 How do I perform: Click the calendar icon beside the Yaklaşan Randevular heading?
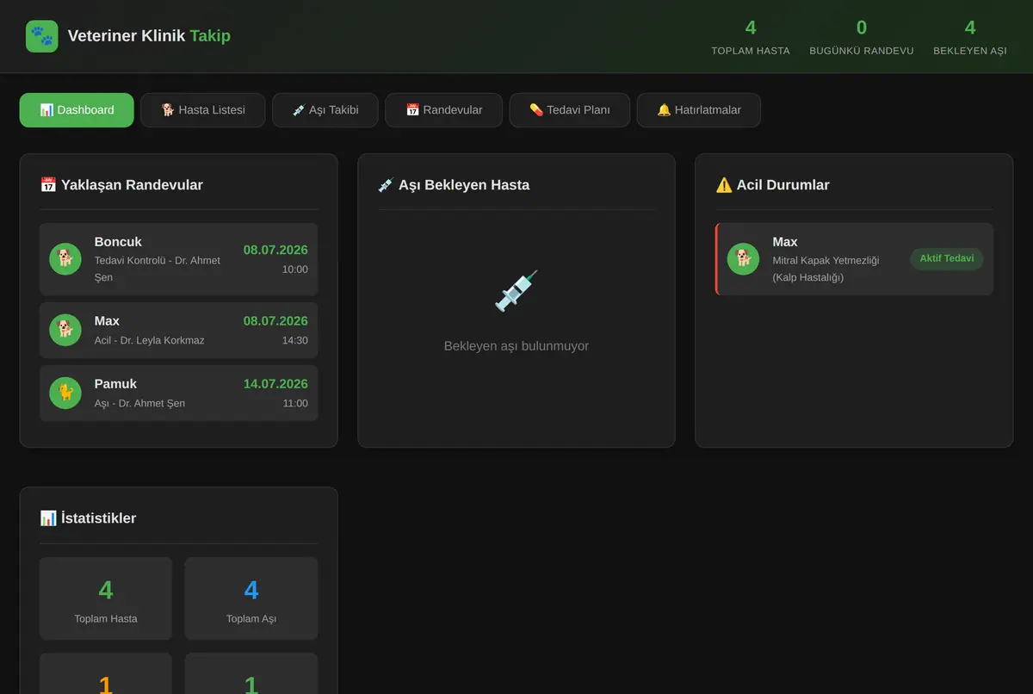(48, 185)
